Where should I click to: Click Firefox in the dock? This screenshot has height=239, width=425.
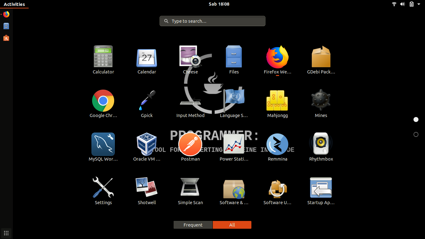click(x=6, y=14)
